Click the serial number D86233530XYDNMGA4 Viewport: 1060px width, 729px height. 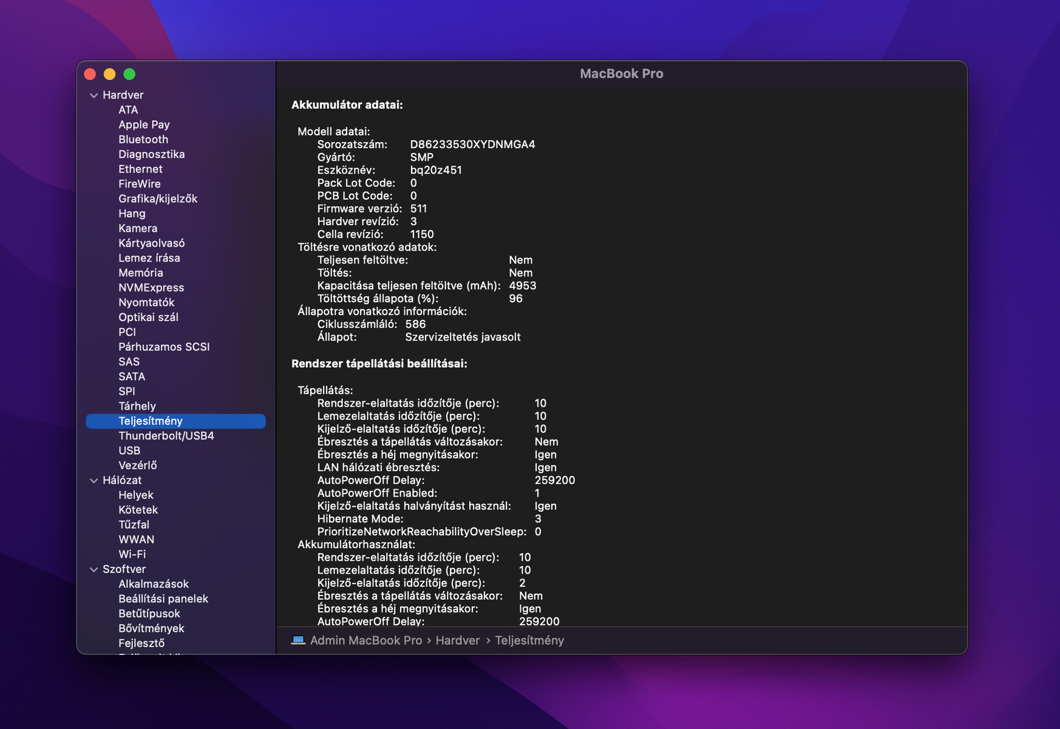click(472, 144)
